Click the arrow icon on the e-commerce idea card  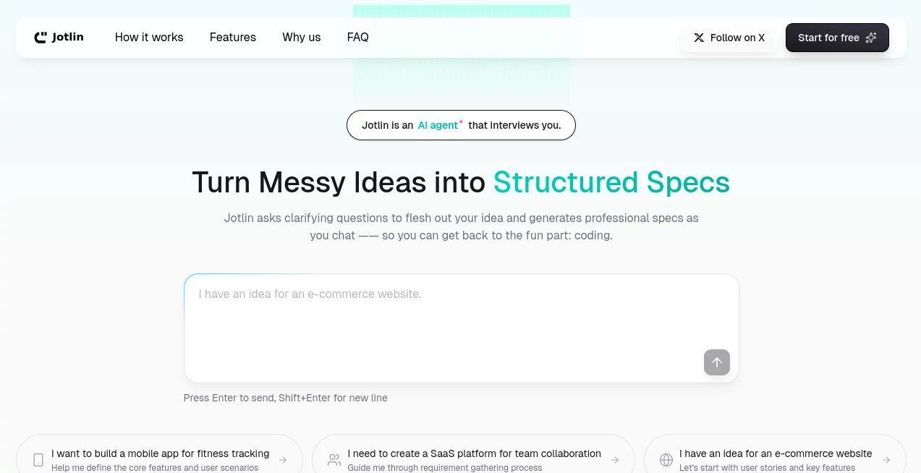(886, 460)
